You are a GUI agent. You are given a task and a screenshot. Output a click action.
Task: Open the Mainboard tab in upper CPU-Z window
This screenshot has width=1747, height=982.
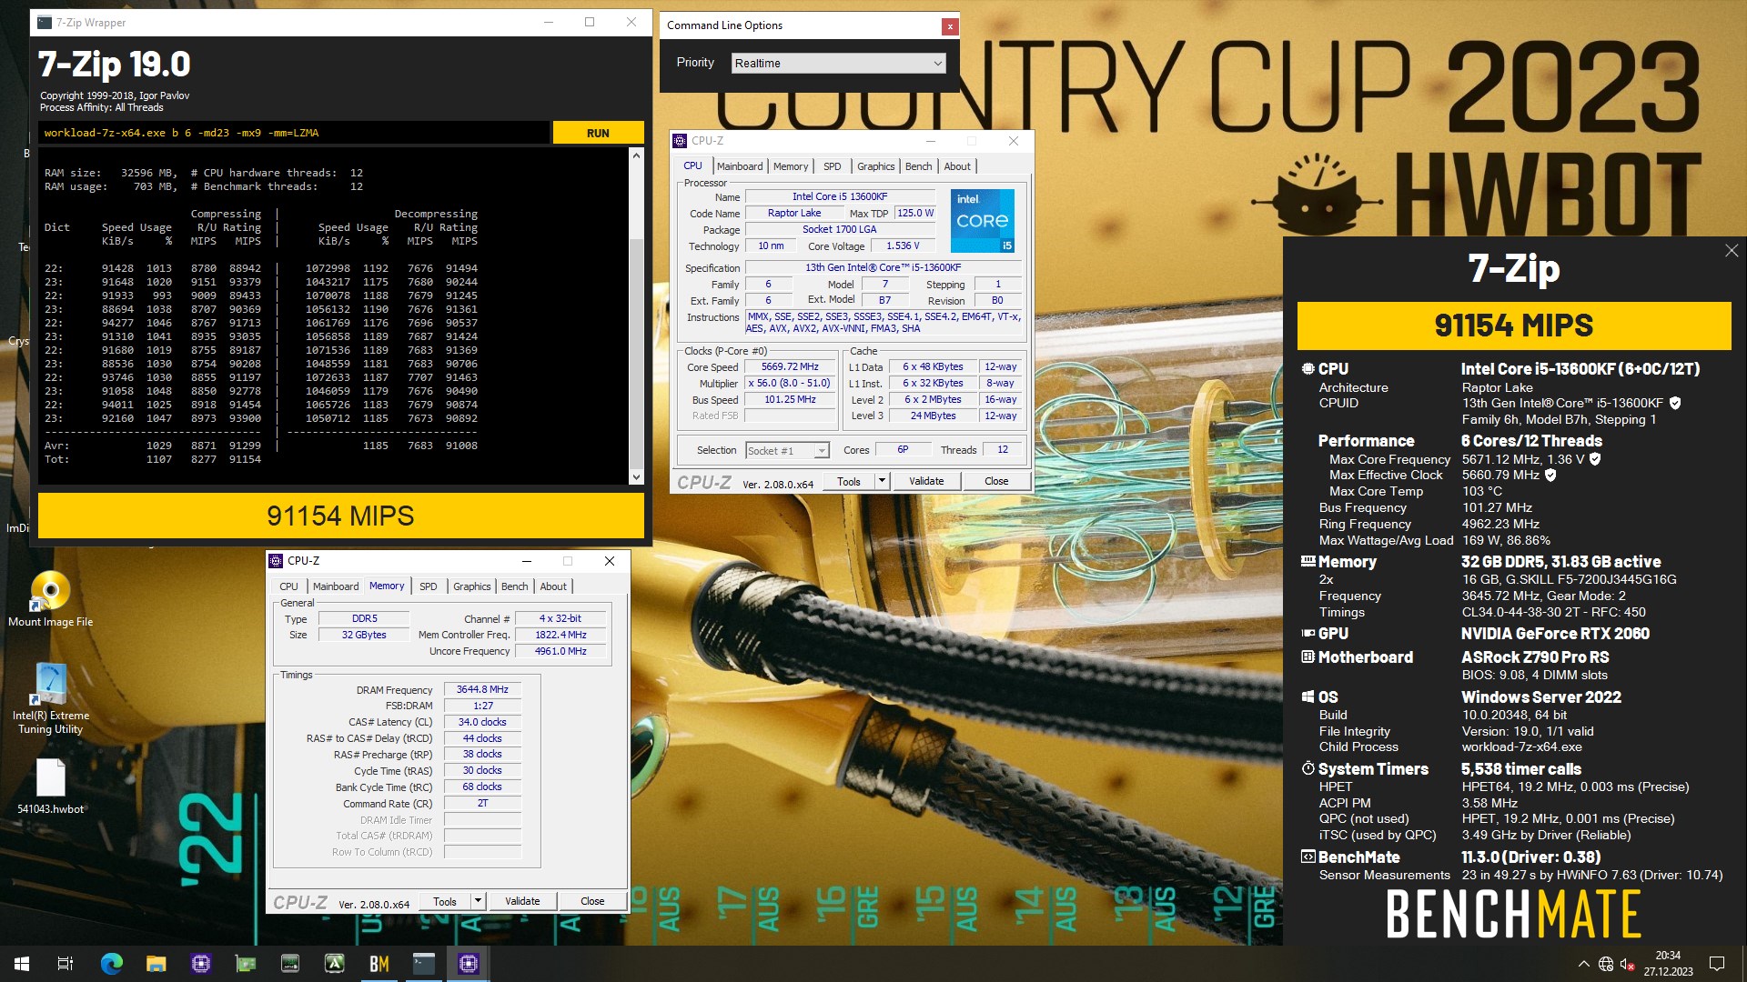[739, 166]
